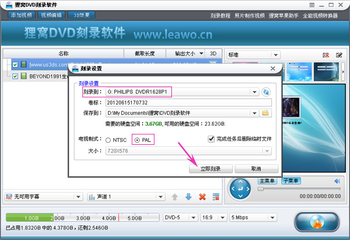Clear the video list with list-delete icon
Viewport: 350px width, 240px height.
[x=216, y=197]
